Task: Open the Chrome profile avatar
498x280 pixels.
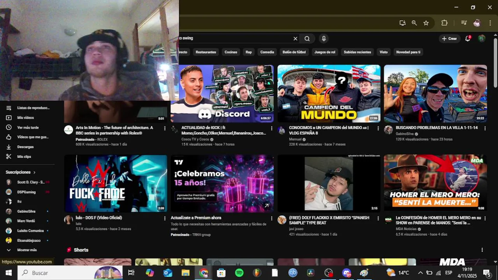Action: point(477,23)
